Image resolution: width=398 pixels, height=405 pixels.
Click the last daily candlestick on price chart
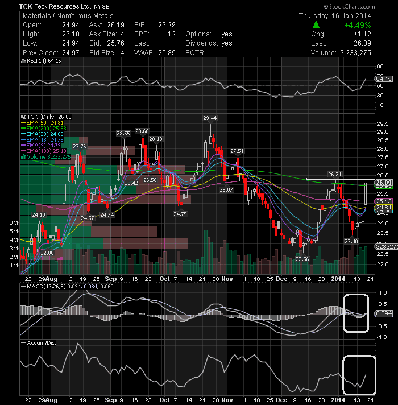click(366, 193)
